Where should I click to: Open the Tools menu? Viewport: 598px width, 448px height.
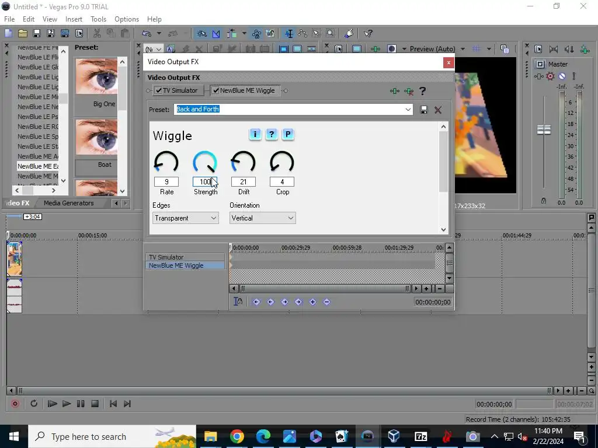point(98,19)
